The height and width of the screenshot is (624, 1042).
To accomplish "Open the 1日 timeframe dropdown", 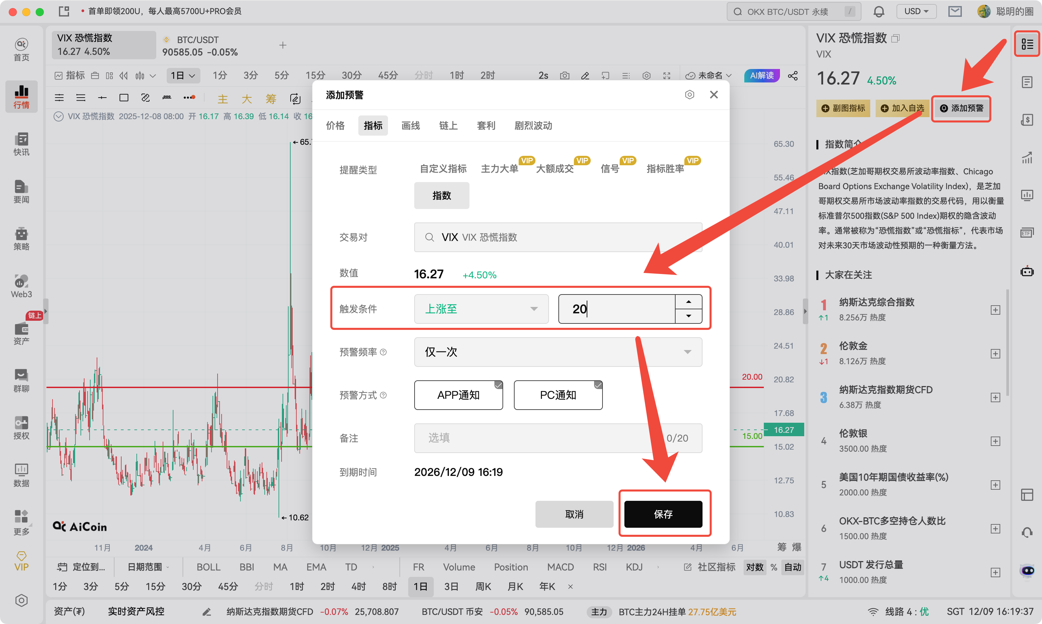I will click(x=183, y=75).
